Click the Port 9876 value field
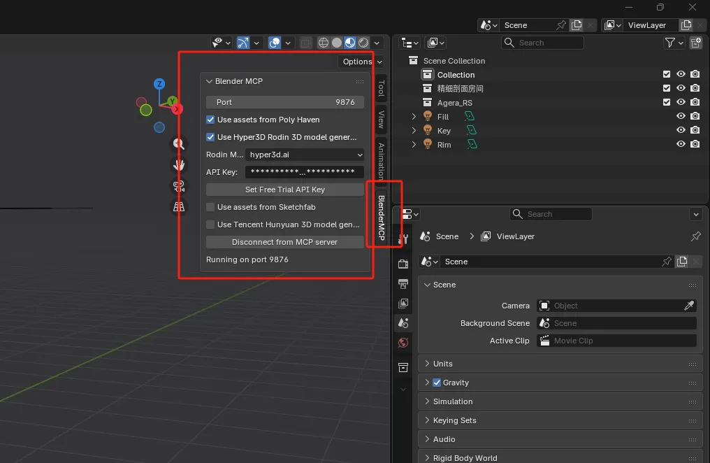This screenshot has width=710, height=463. point(284,102)
